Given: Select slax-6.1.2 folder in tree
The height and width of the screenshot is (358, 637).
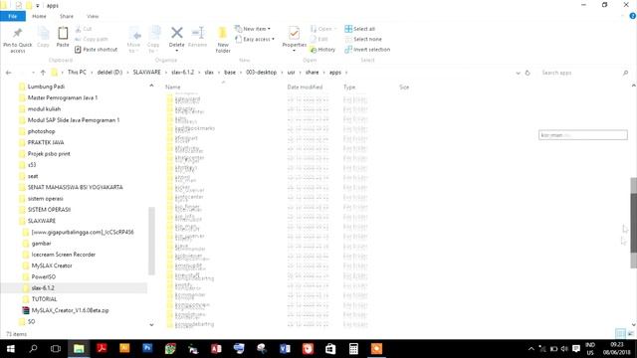Looking at the screenshot, I should (43, 287).
